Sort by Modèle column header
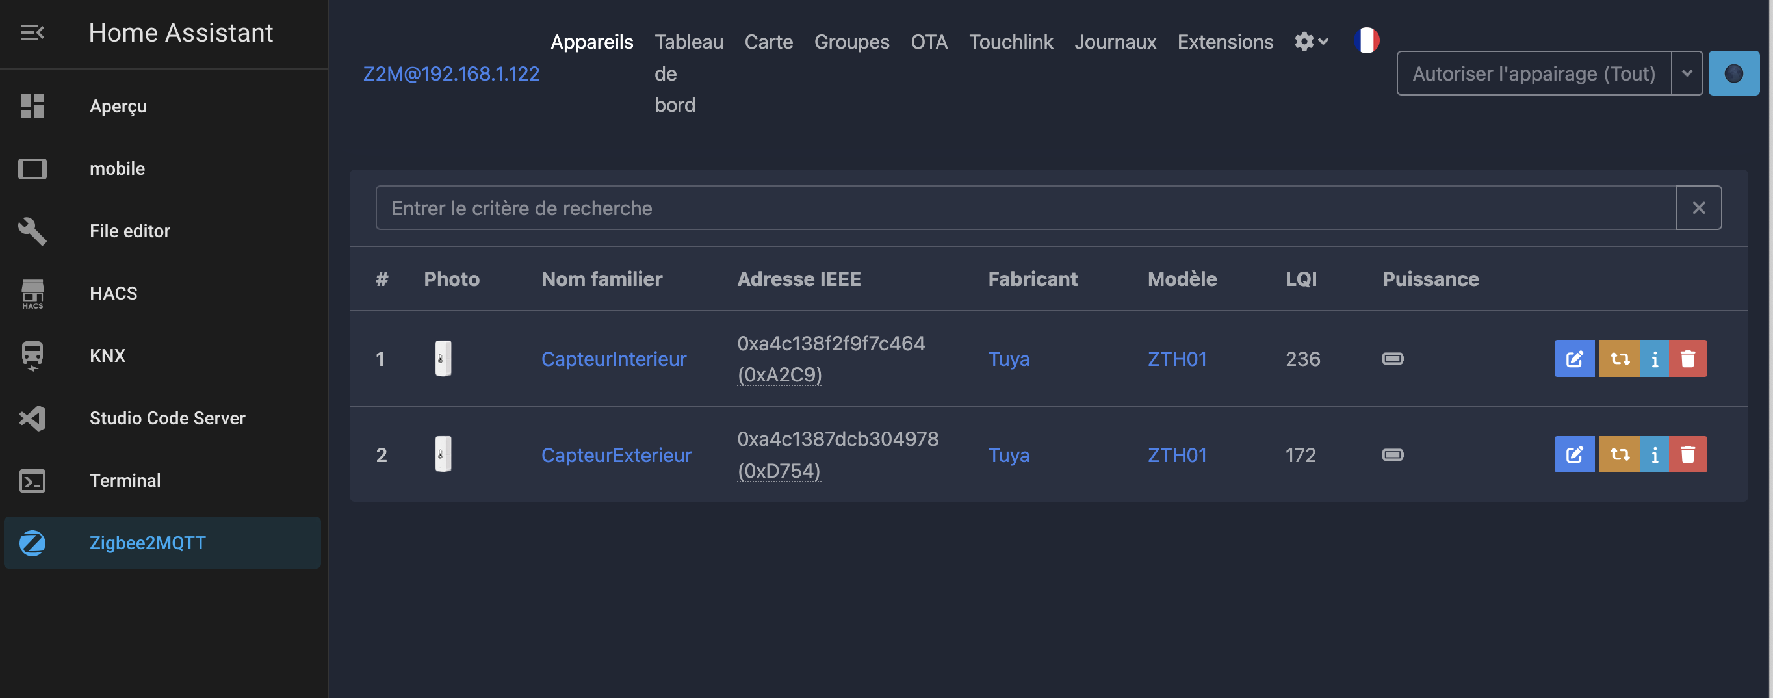Image resolution: width=1773 pixels, height=698 pixels. point(1182,279)
